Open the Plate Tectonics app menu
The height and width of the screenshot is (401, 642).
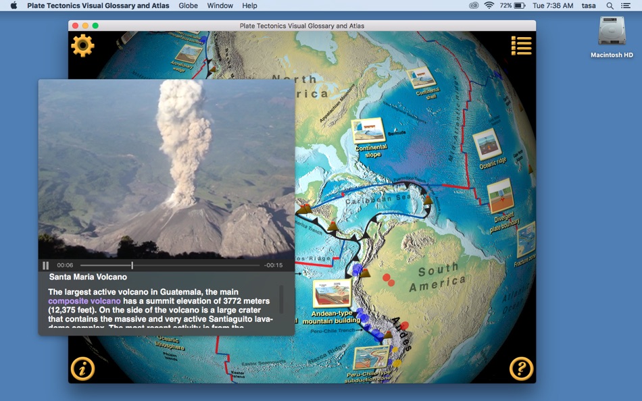tap(98, 5)
